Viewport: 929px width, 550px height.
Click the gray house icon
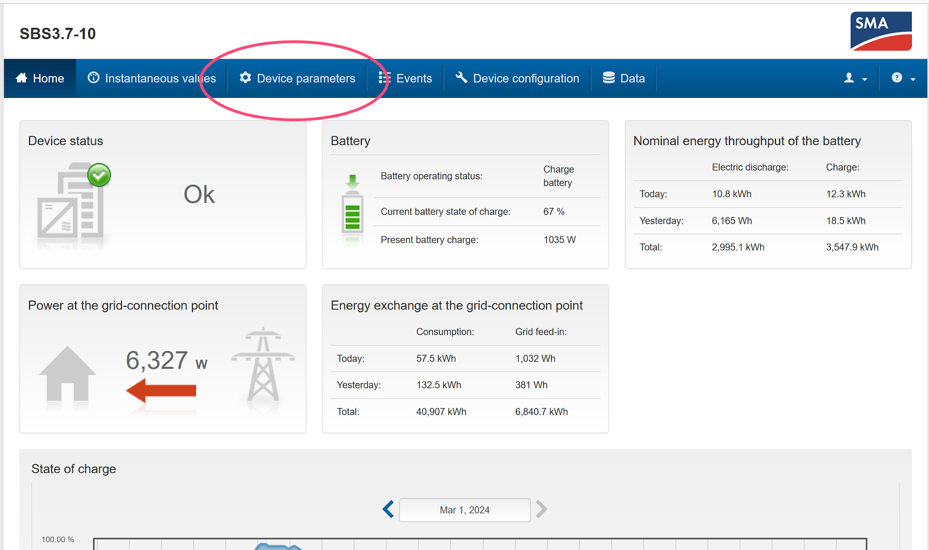click(x=68, y=373)
